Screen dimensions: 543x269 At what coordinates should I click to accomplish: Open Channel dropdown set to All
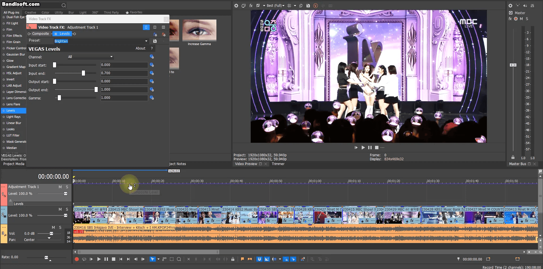click(90, 57)
